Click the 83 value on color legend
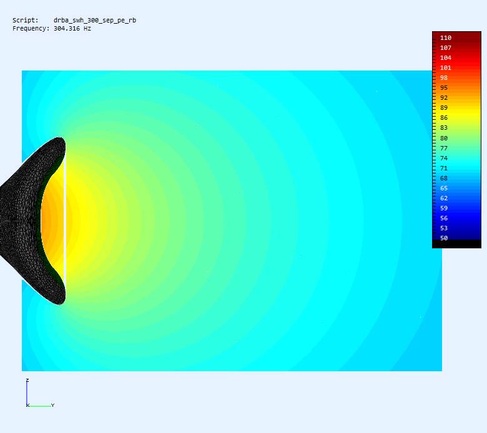487x433 pixels. 444,127
